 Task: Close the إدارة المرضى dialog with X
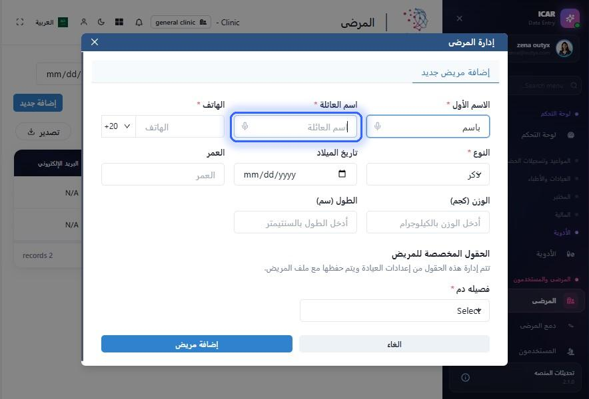[95, 42]
